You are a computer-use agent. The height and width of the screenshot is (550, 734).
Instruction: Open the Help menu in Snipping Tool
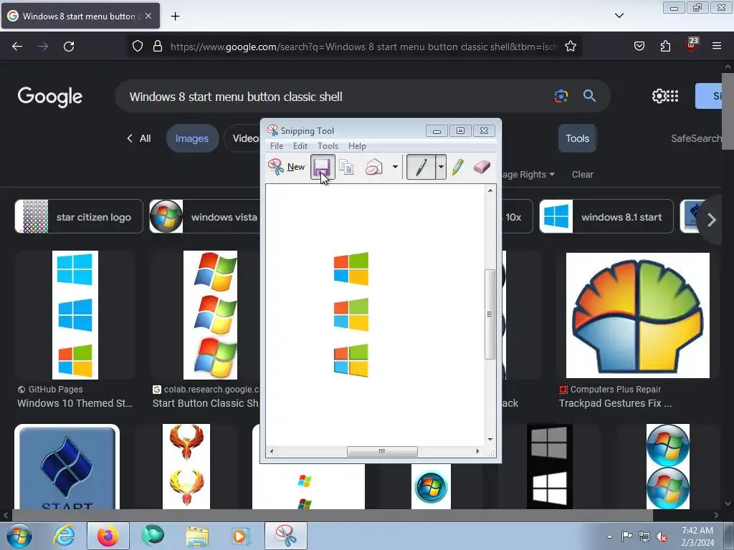coord(357,146)
